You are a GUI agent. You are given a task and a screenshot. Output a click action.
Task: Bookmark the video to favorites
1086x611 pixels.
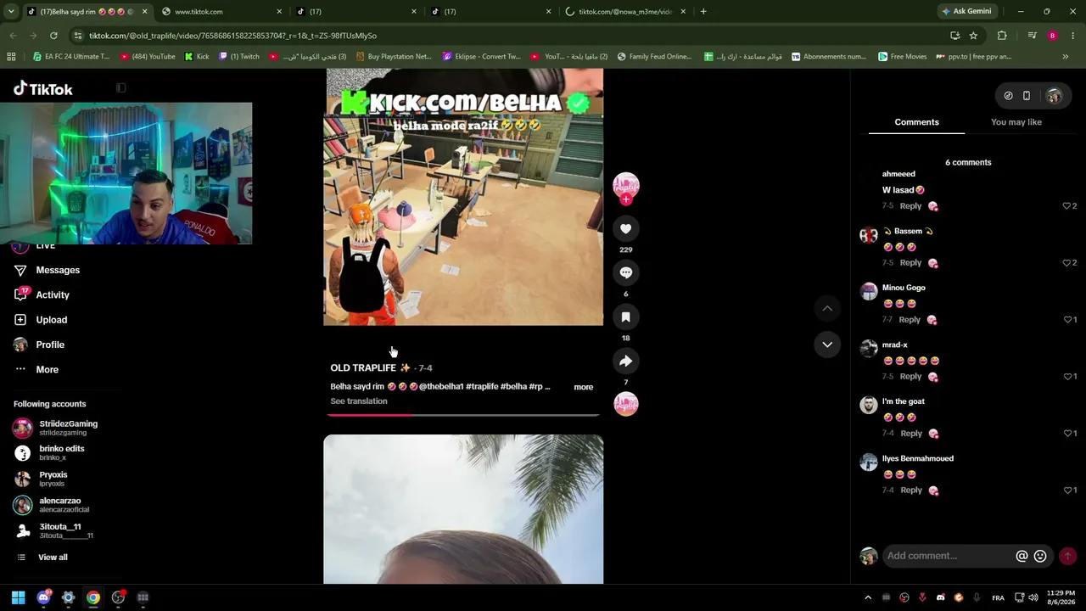coord(625,317)
